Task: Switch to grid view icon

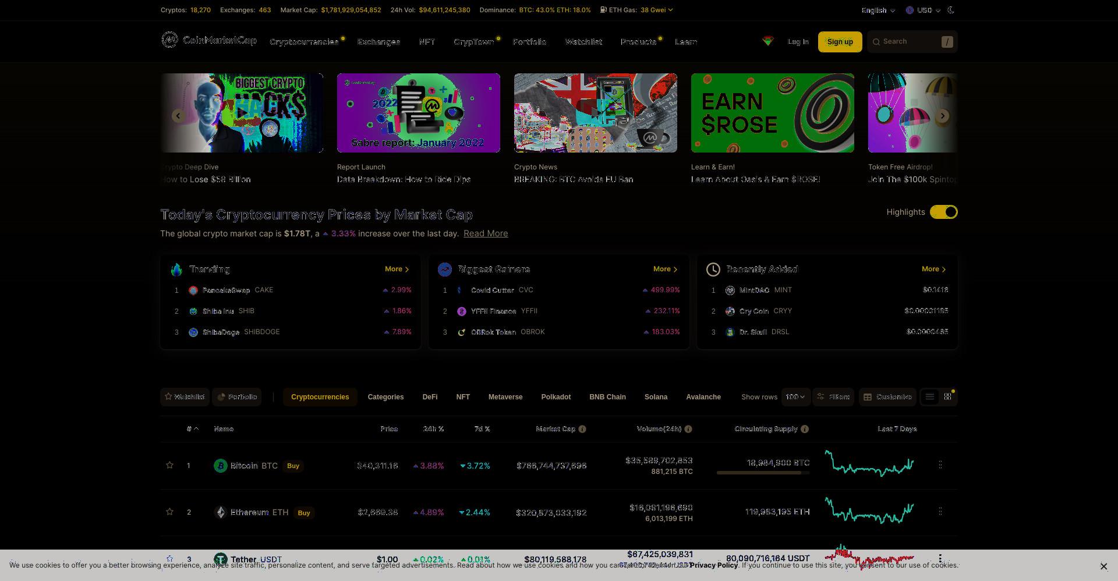Action: click(948, 397)
